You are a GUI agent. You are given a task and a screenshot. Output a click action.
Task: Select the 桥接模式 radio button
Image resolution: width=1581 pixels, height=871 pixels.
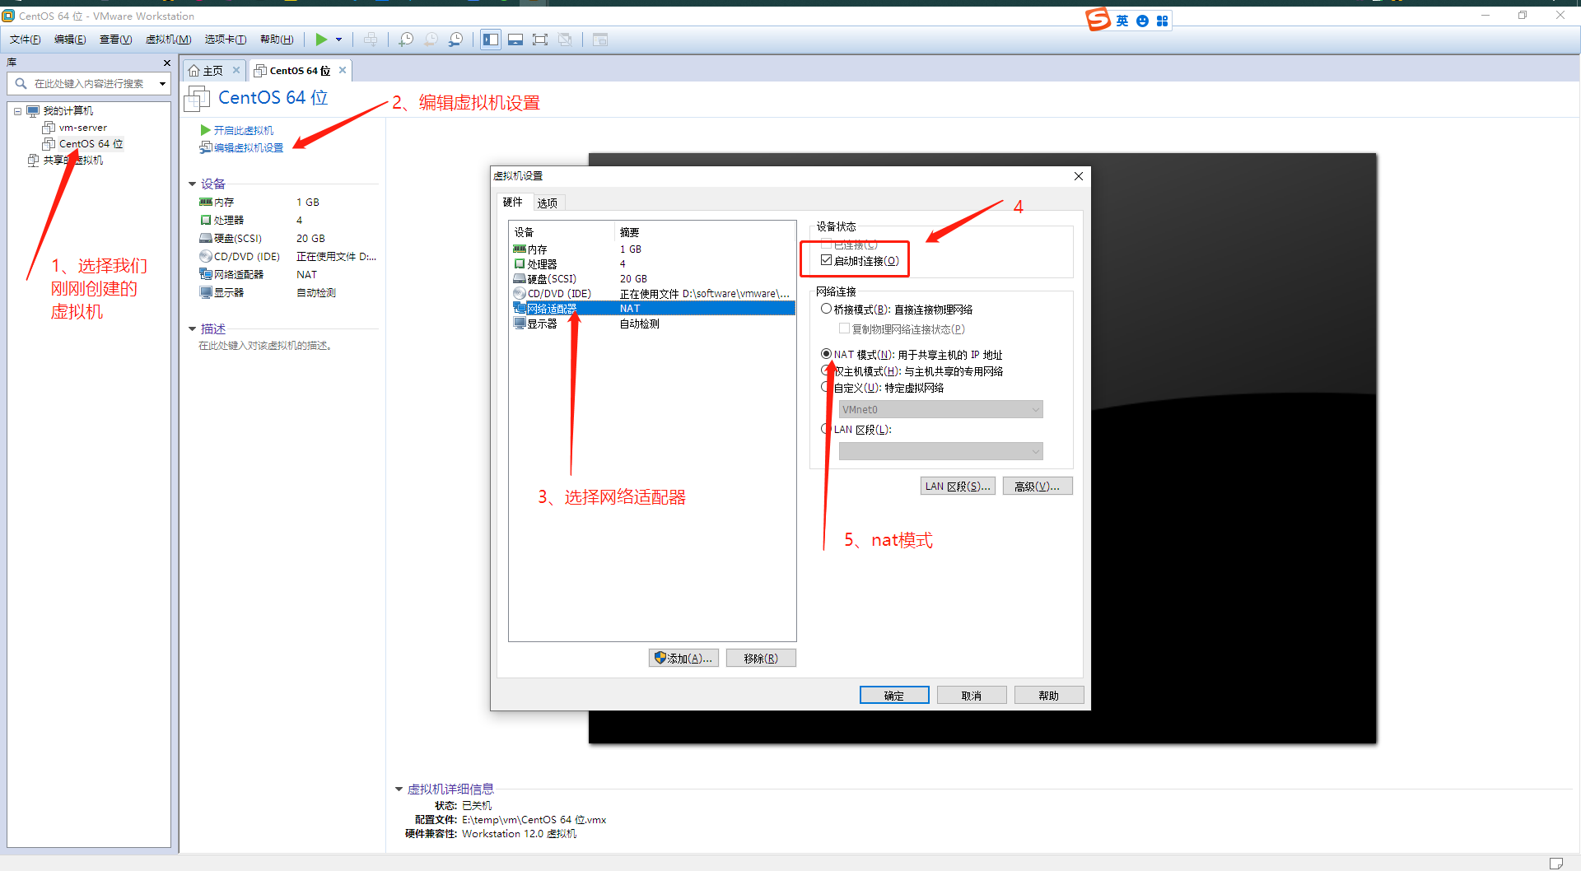(x=827, y=309)
